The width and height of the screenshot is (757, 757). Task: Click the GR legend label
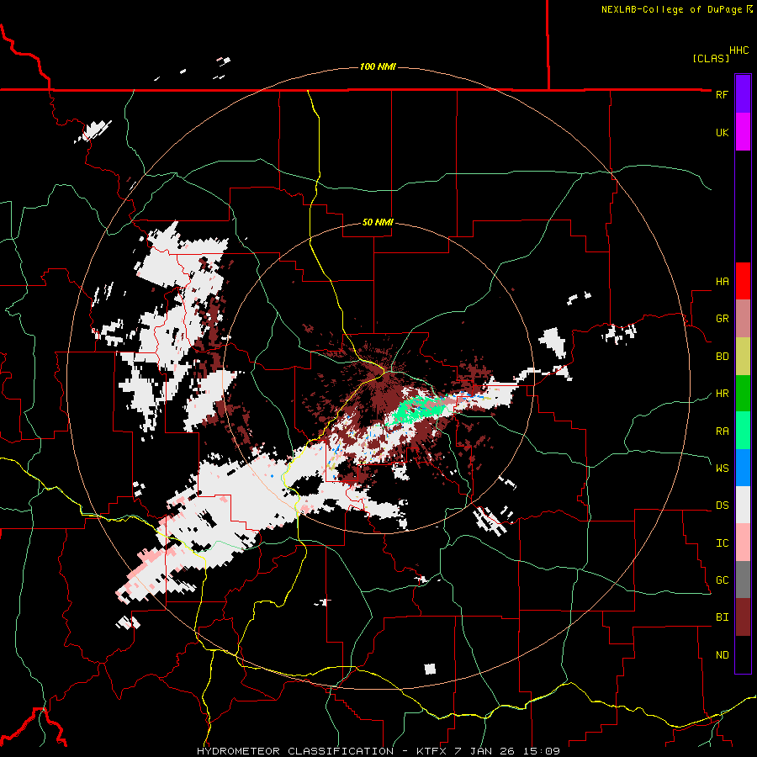(722, 319)
